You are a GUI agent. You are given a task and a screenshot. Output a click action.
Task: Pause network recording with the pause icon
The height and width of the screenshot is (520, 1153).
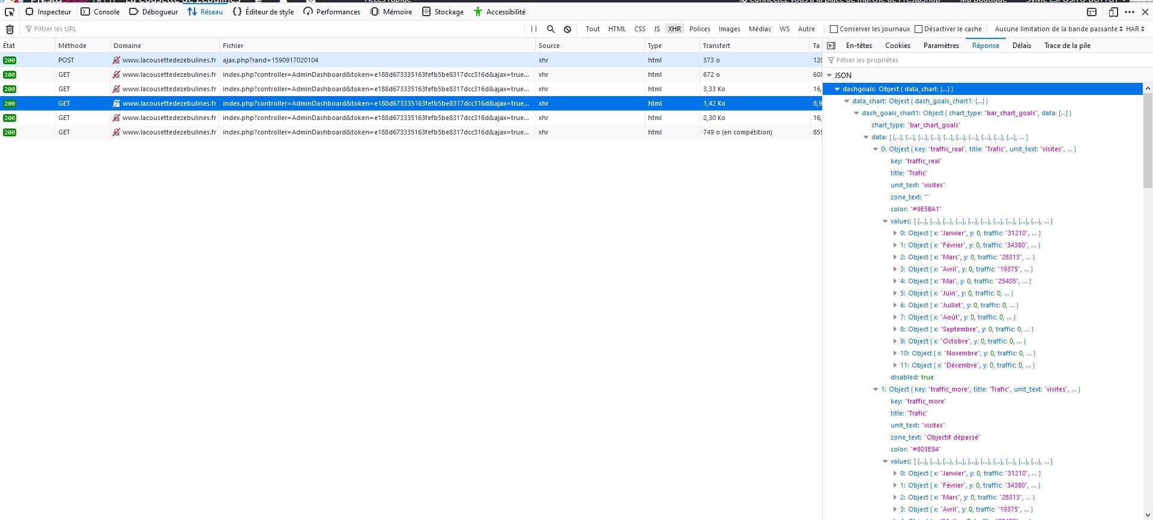pyautogui.click(x=534, y=29)
